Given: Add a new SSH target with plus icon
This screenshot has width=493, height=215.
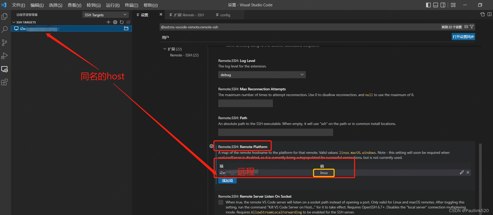Looking at the screenshot, I should (108, 22).
